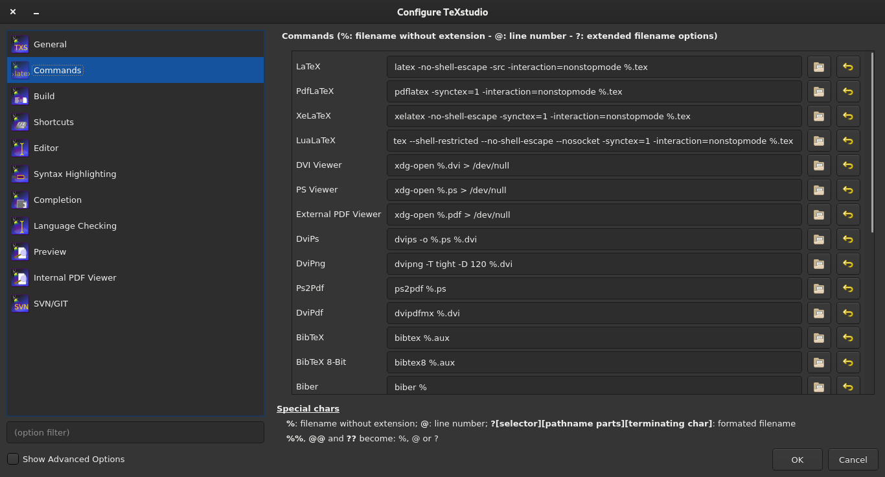This screenshot has height=477, width=885.
Task: Browse for the PdfLaTeX command executable
Action: click(x=819, y=91)
